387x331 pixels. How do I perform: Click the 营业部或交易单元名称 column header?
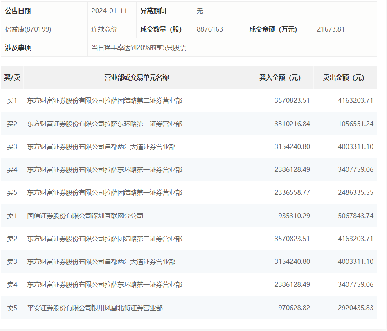click(x=137, y=77)
